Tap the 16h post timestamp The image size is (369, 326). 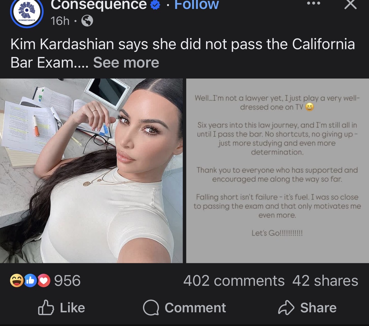tap(60, 21)
